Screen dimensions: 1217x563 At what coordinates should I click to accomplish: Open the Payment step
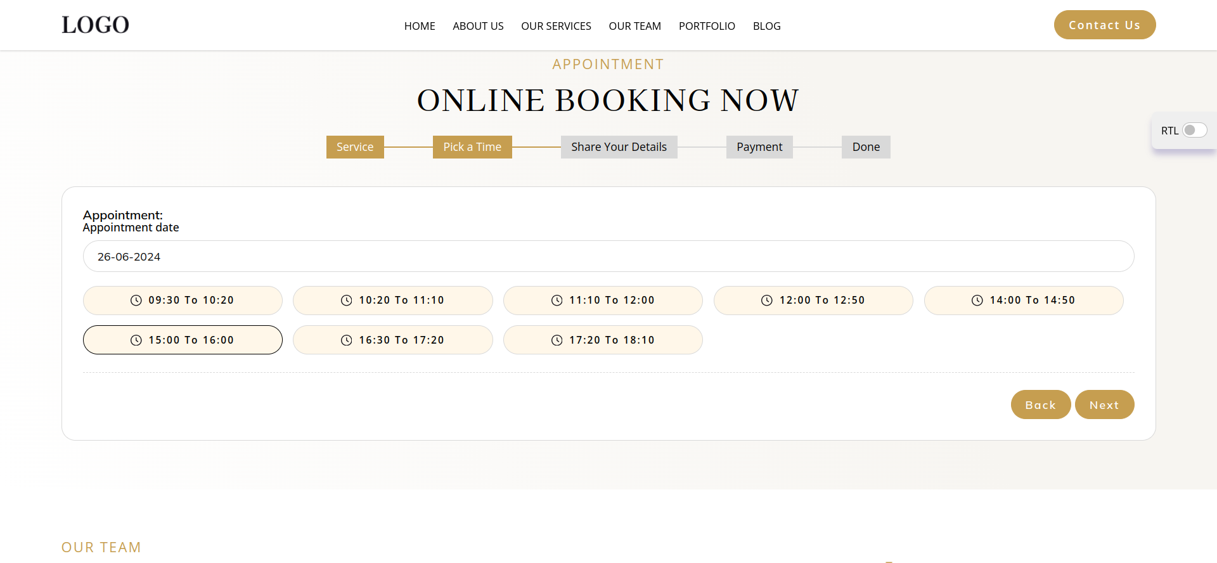[x=759, y=147]
